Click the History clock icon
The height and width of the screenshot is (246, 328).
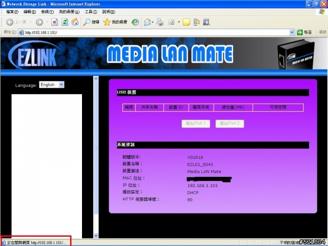tap(135, 22)
